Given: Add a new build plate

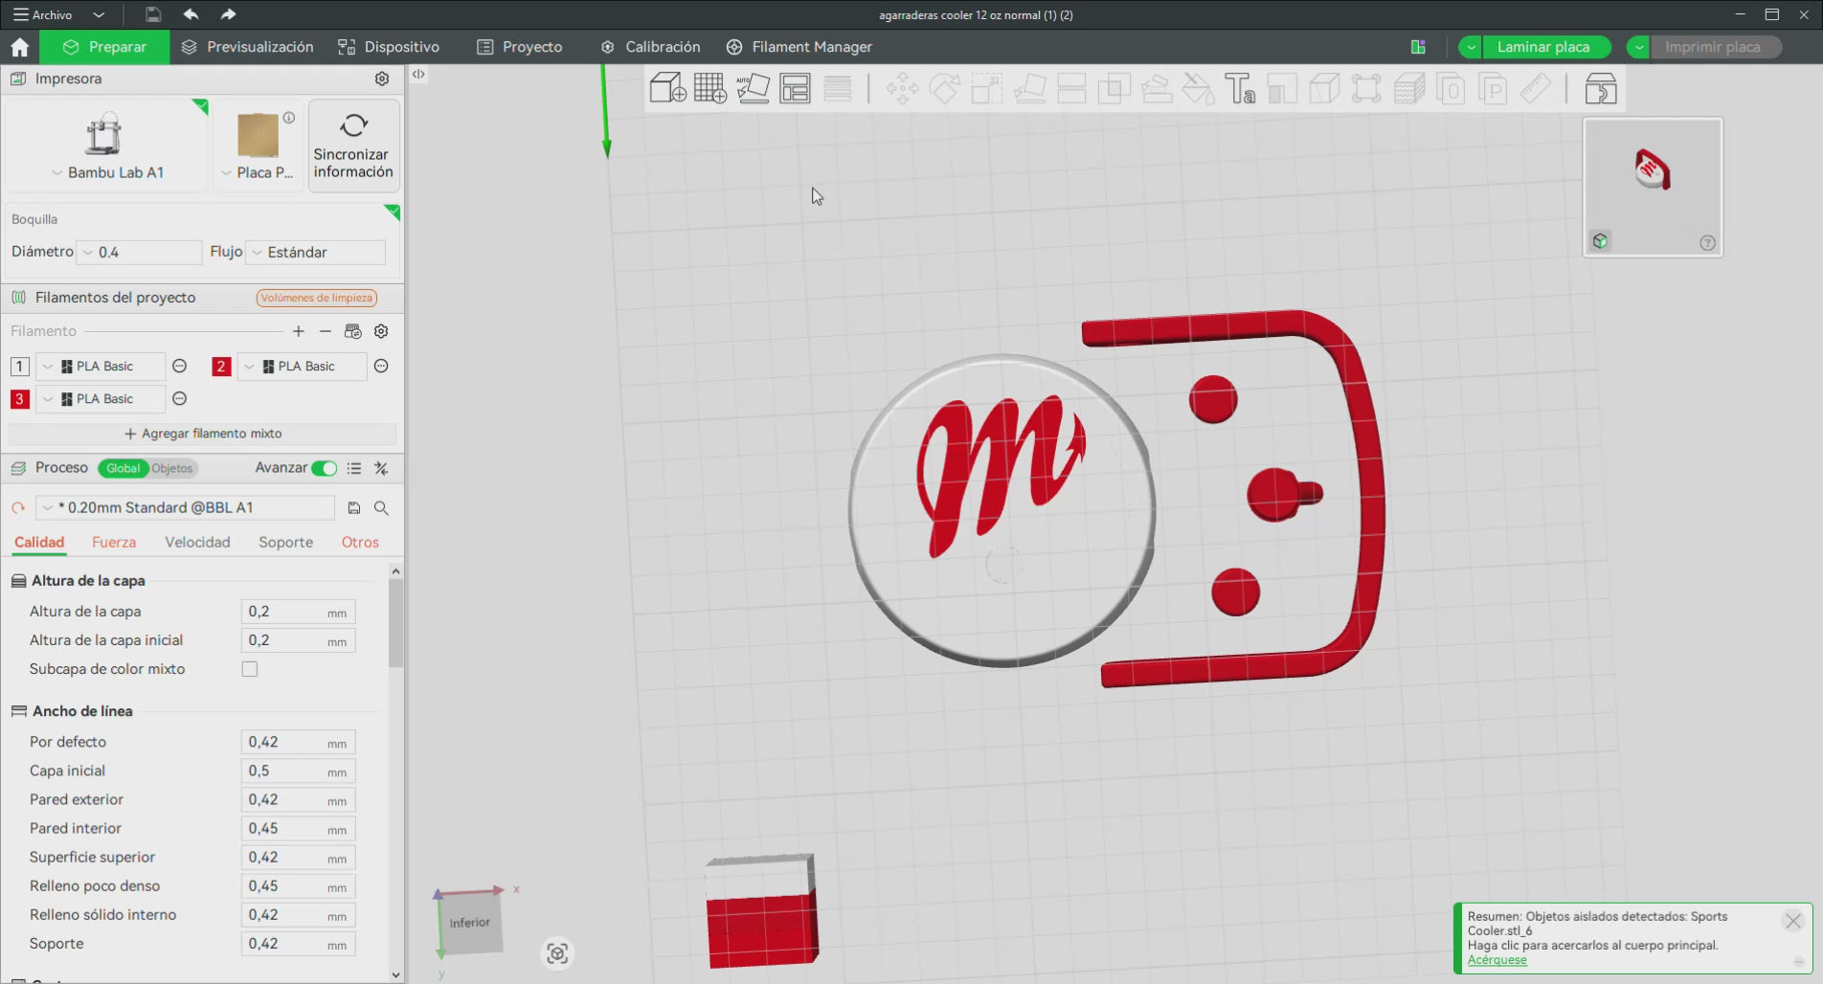Looking at the screenshot, I should point(710,89).
